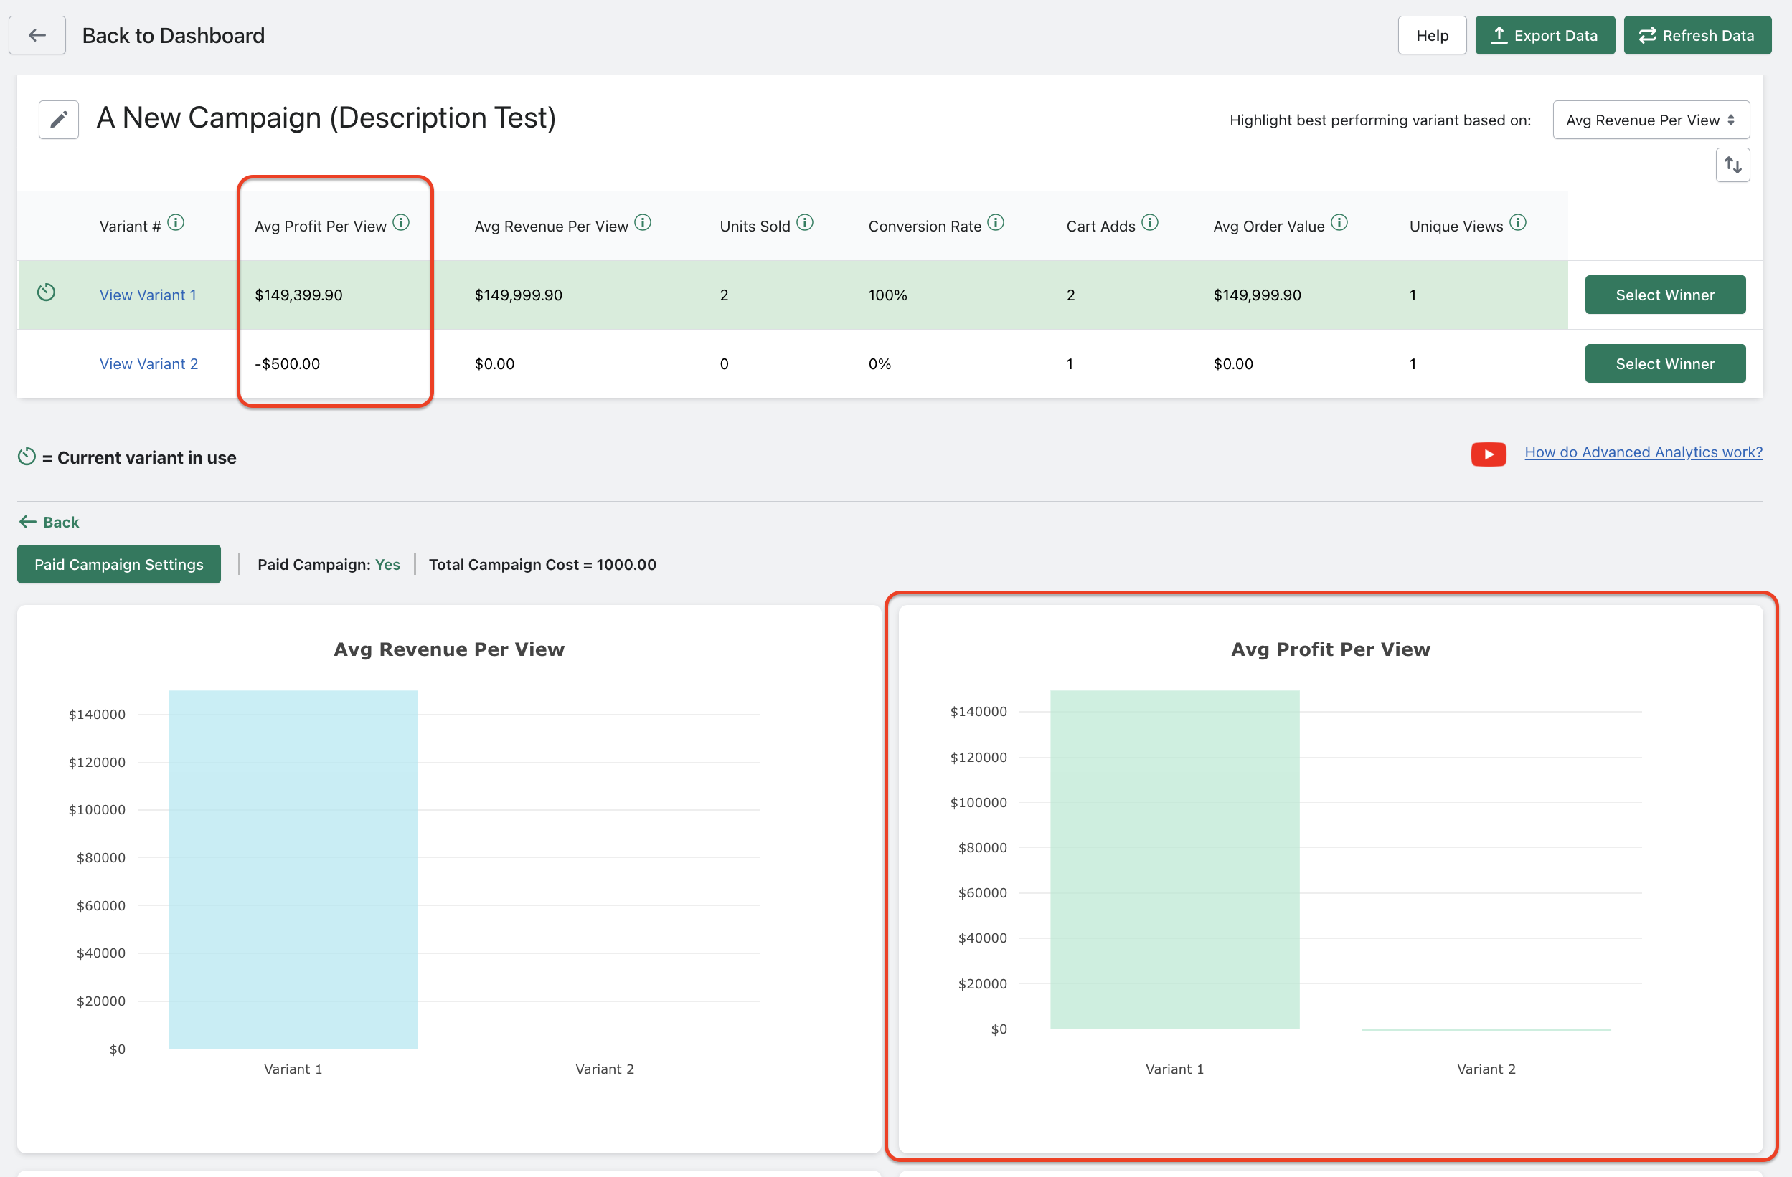Click info icon next to Variant # header
The image size is (1792, 1177).
tap(176, 223)
